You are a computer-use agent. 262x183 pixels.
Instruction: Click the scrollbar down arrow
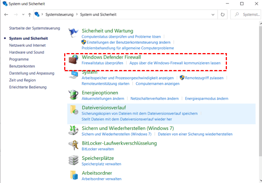tap(260, 181)
